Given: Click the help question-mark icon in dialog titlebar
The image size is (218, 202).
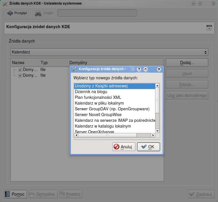Looking at the screenshot, I should (139, 69).
